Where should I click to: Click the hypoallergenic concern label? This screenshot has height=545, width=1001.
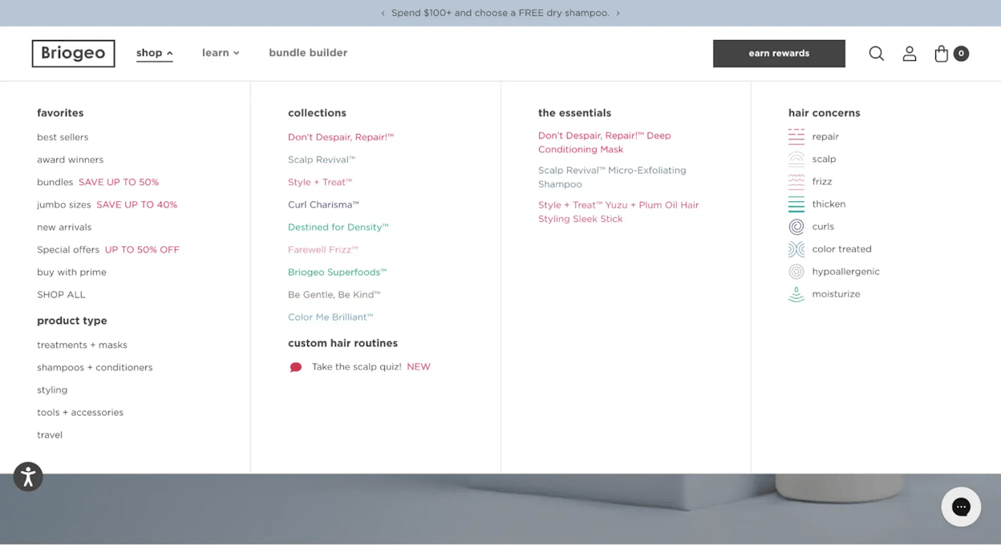click(845, 271)
